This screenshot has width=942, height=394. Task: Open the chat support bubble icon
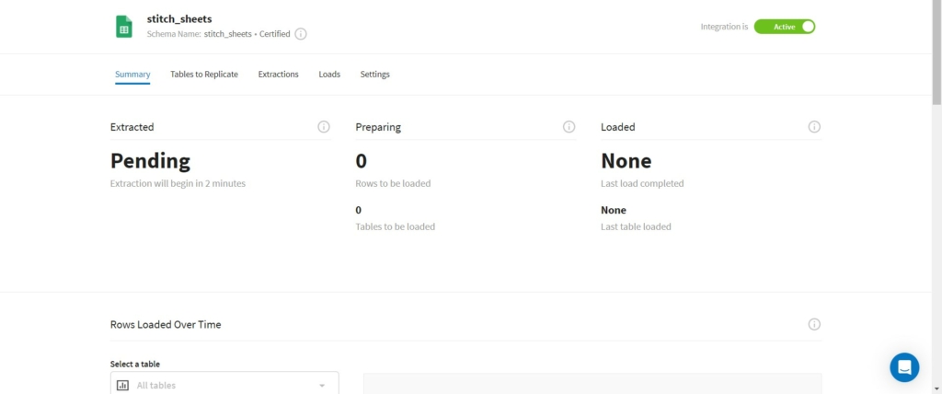[x=905, y=367]
